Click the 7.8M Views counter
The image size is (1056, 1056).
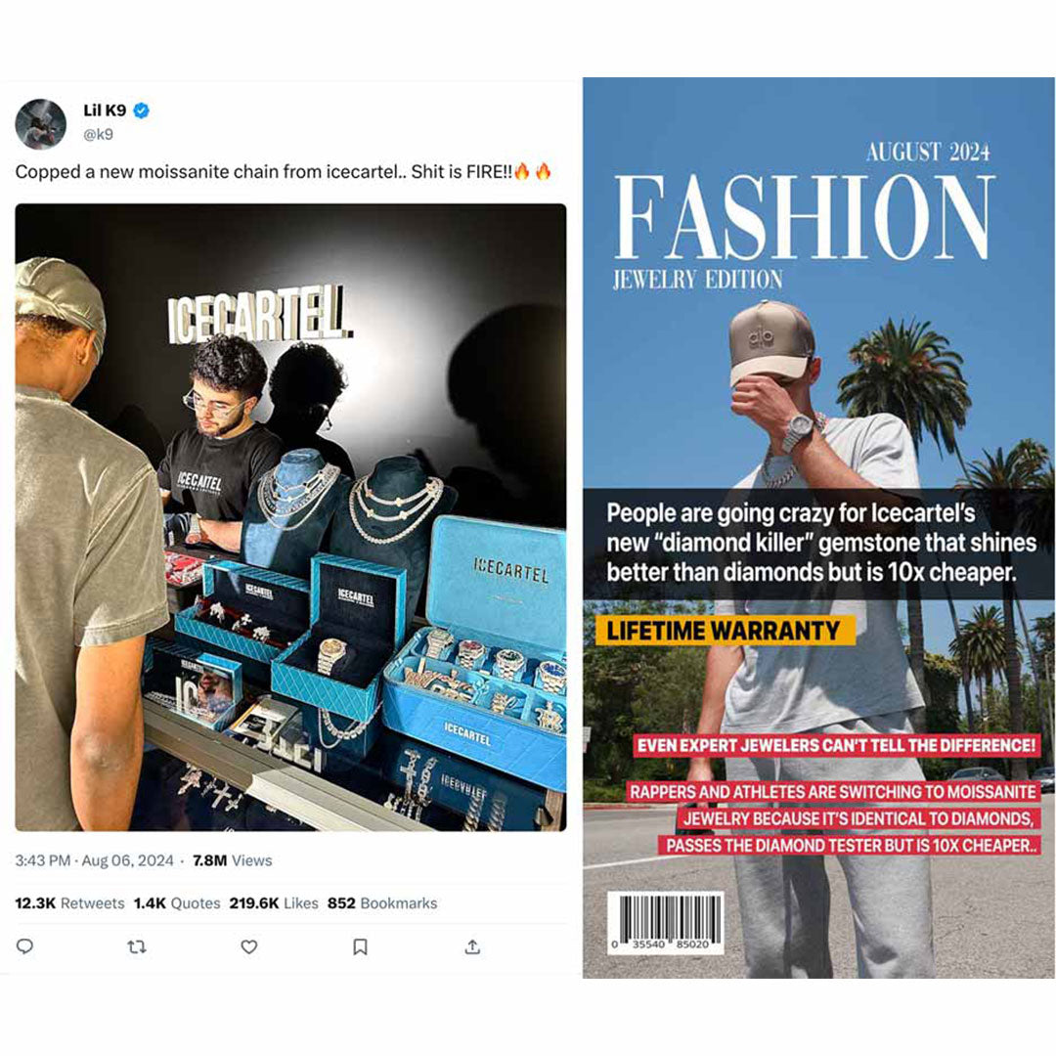tap(233, 860)
